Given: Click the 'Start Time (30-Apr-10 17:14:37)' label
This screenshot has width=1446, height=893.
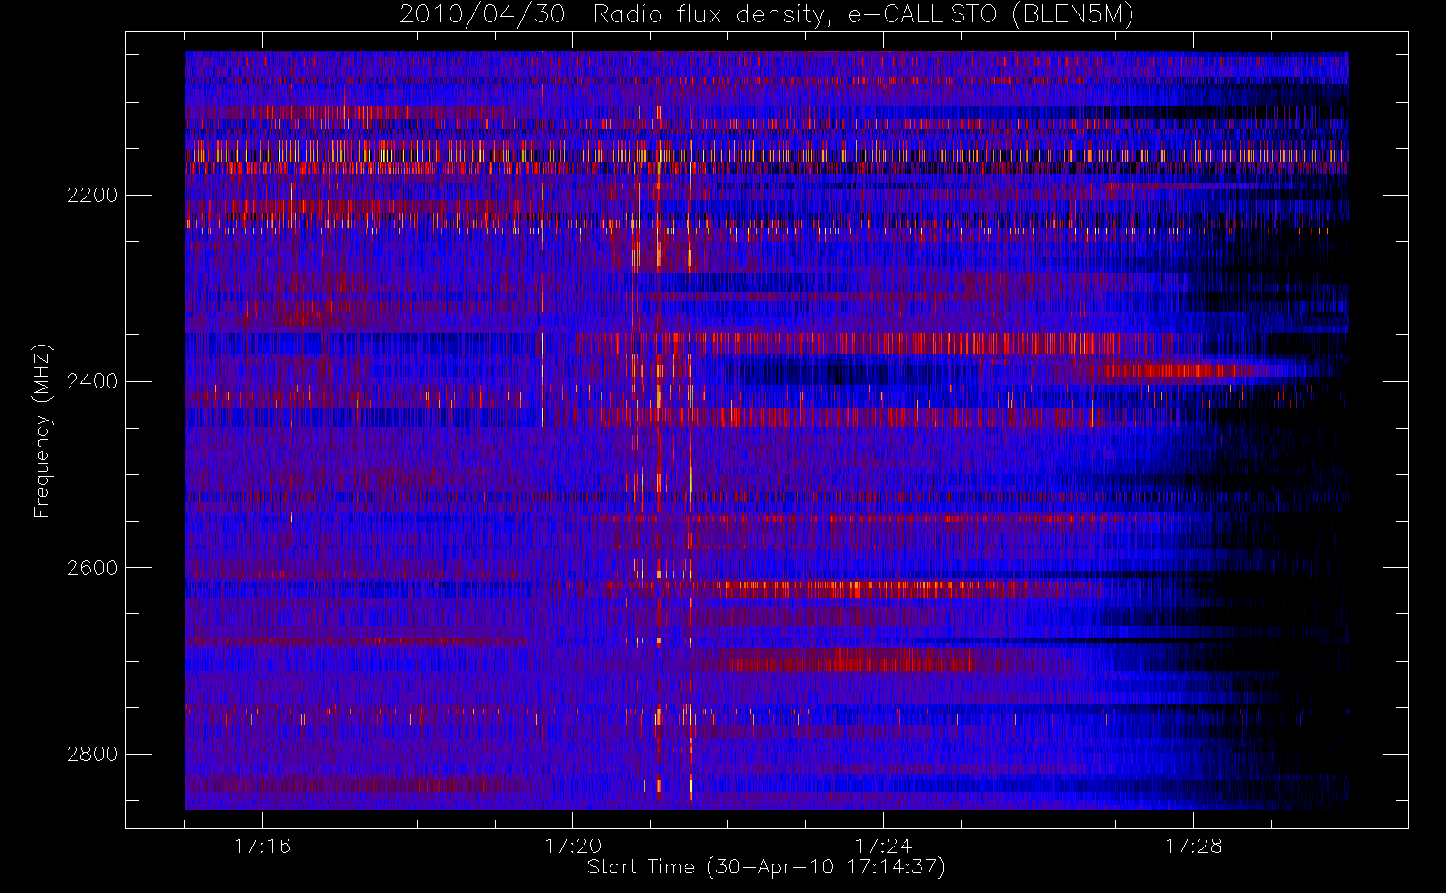Looking at the screenshot, I should (x=766, y=867).
